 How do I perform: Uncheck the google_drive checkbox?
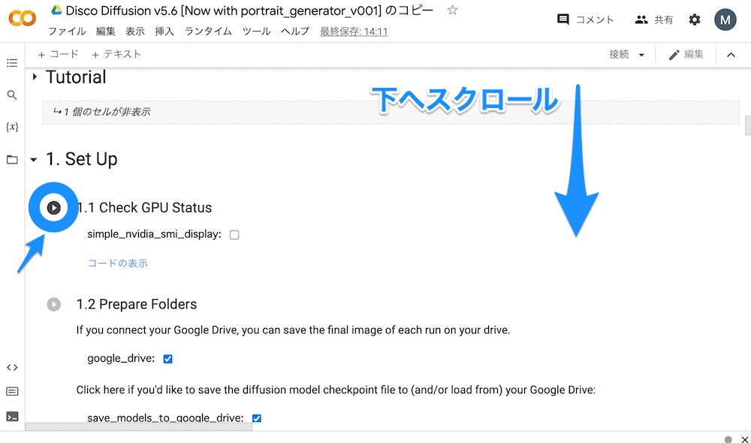pos(167,359)
